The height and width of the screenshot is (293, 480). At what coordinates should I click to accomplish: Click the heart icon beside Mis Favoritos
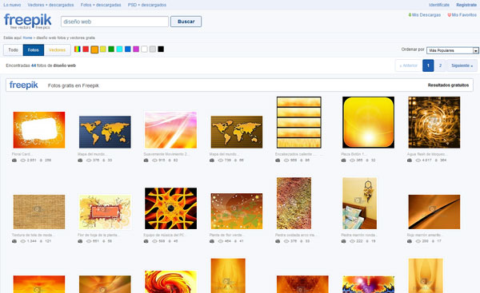coord(450,14)
